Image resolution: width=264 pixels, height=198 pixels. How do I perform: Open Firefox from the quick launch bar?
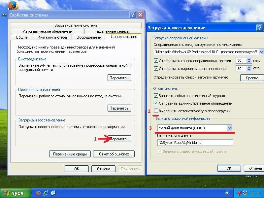[x=38, y=193]
